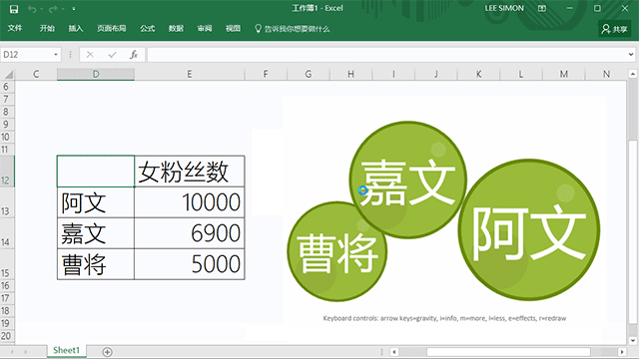Select column E header
The width and height of the screenshot is (639, 359).
click(x=190, y=74)
